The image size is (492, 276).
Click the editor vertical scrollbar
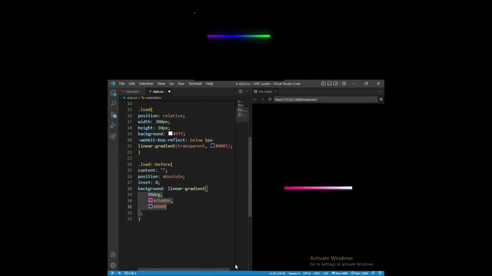pos(250,176)
